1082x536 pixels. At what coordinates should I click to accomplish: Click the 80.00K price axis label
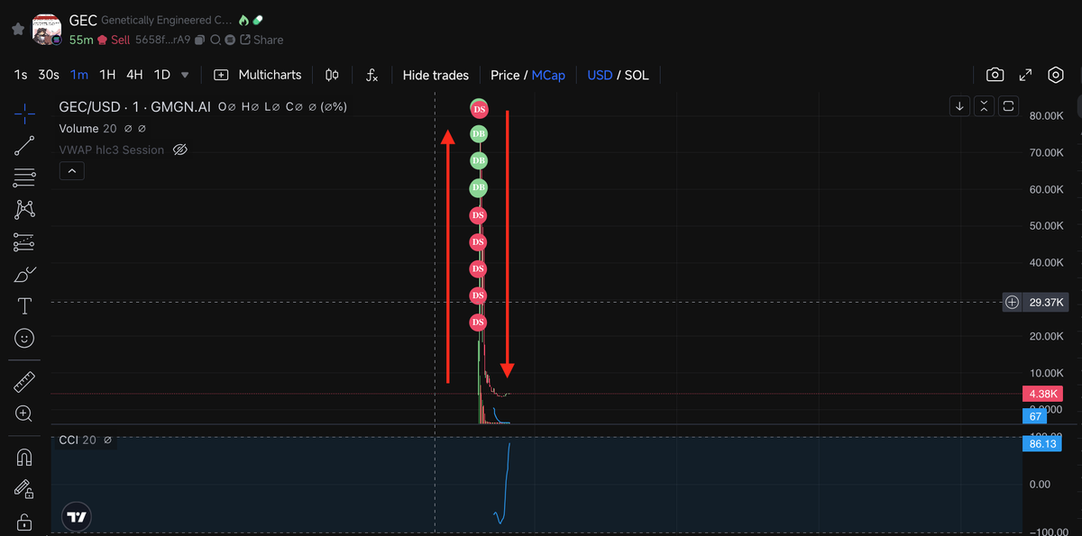[x=1046, y=115]
